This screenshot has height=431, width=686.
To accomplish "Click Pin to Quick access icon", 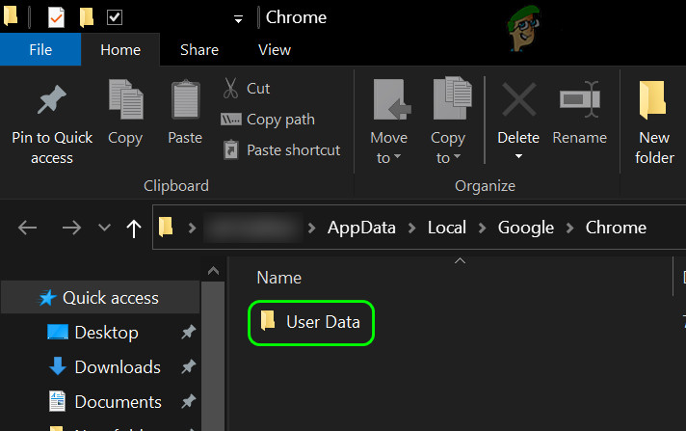I will [x=51, y=103].
